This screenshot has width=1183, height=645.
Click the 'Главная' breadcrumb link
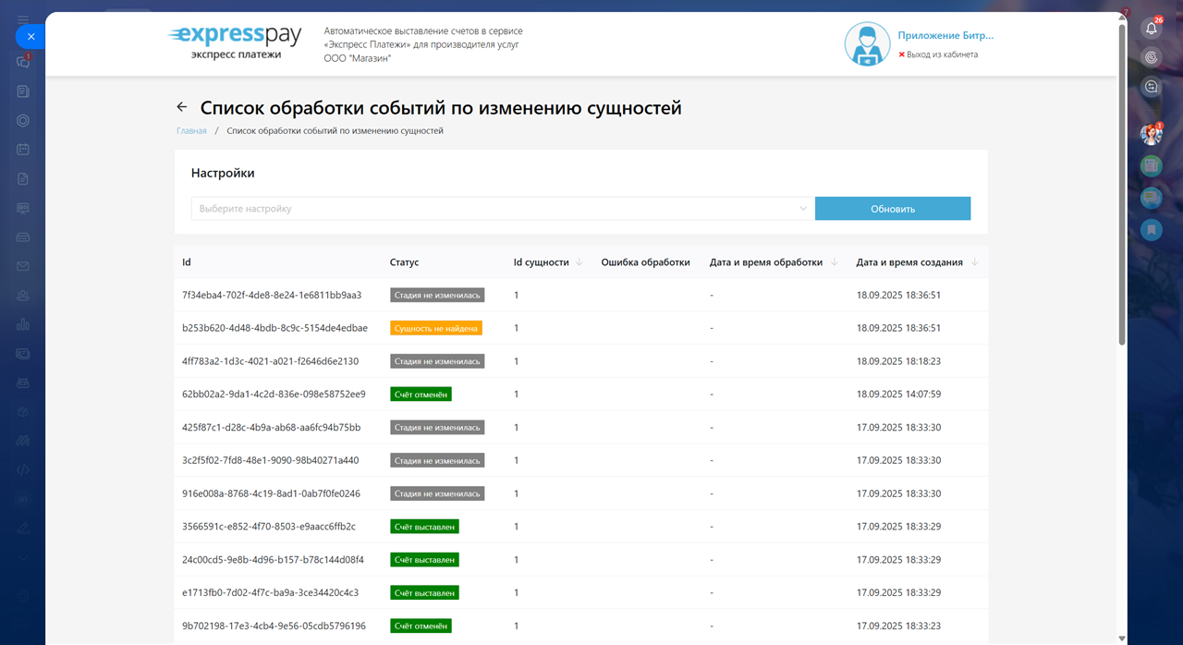(x=191, y=131)
